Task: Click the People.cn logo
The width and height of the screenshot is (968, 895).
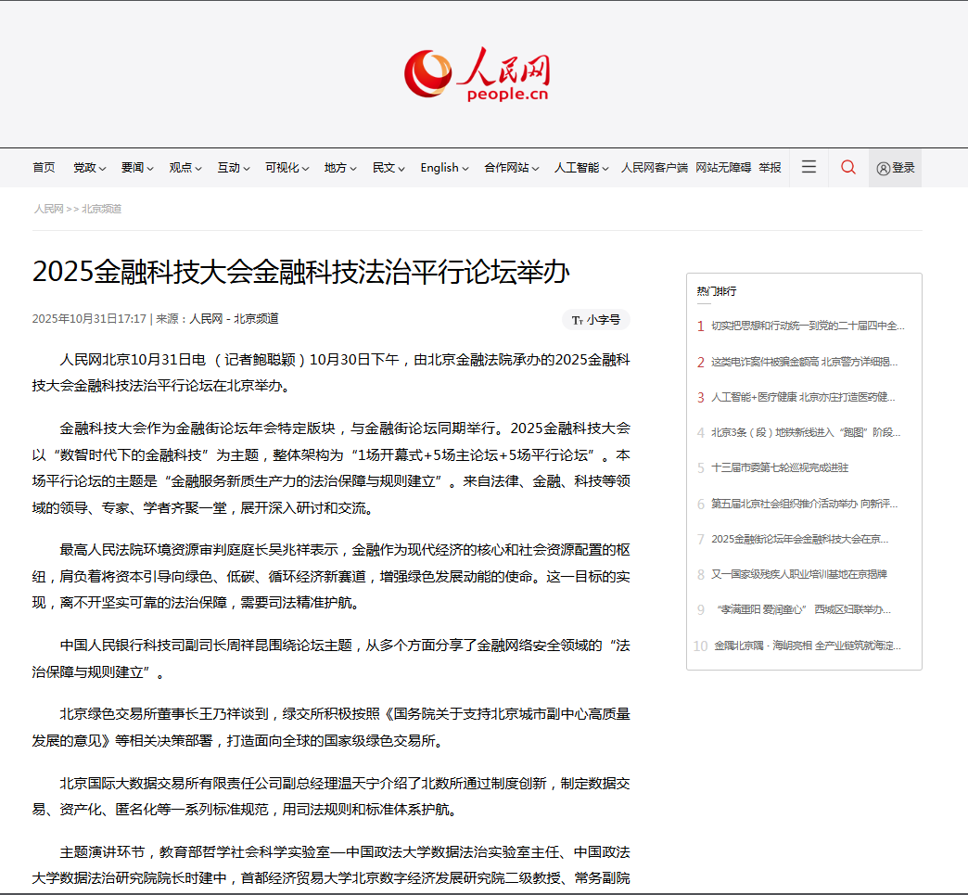Action: pyautogui.click(x=478, y=73)
